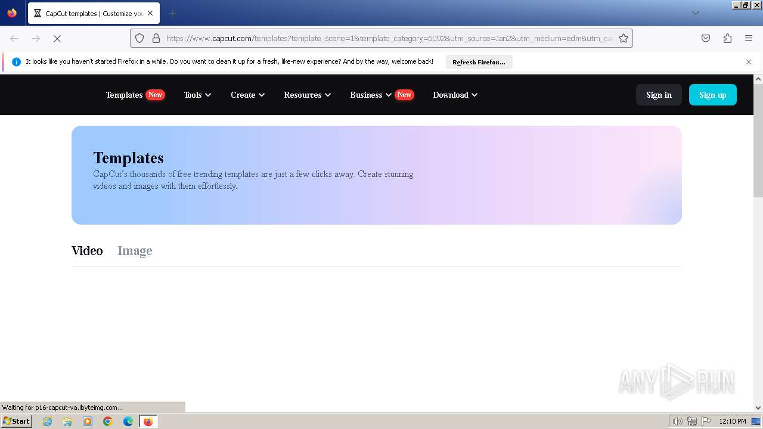Expand the Download dropdown menu
Viewport: 763px width, 429px height.
tap(455, 95)
